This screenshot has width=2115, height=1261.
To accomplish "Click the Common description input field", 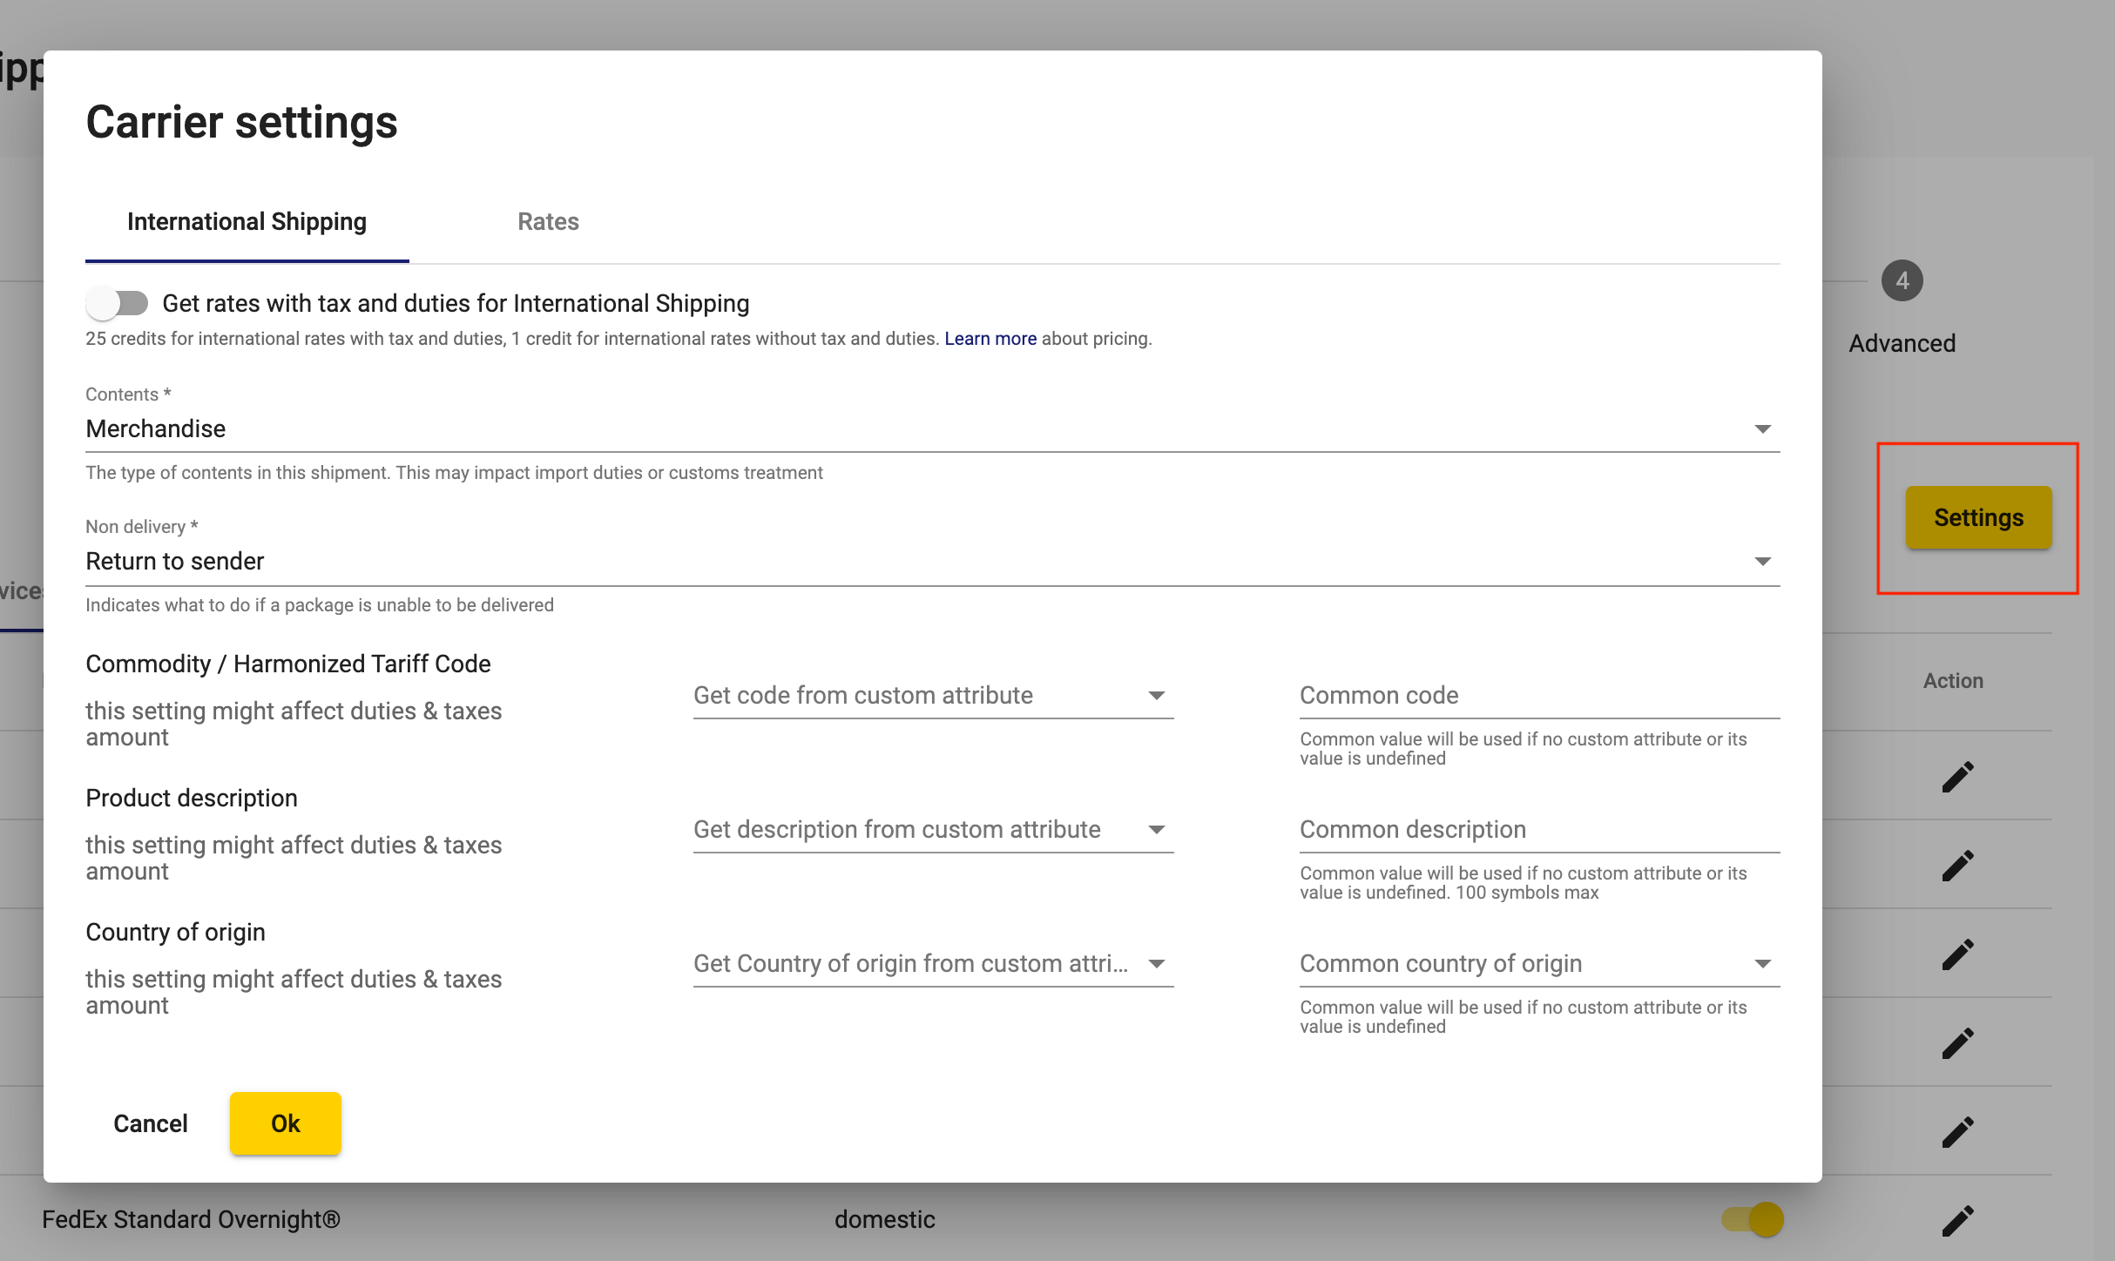I will point(1539,829).
